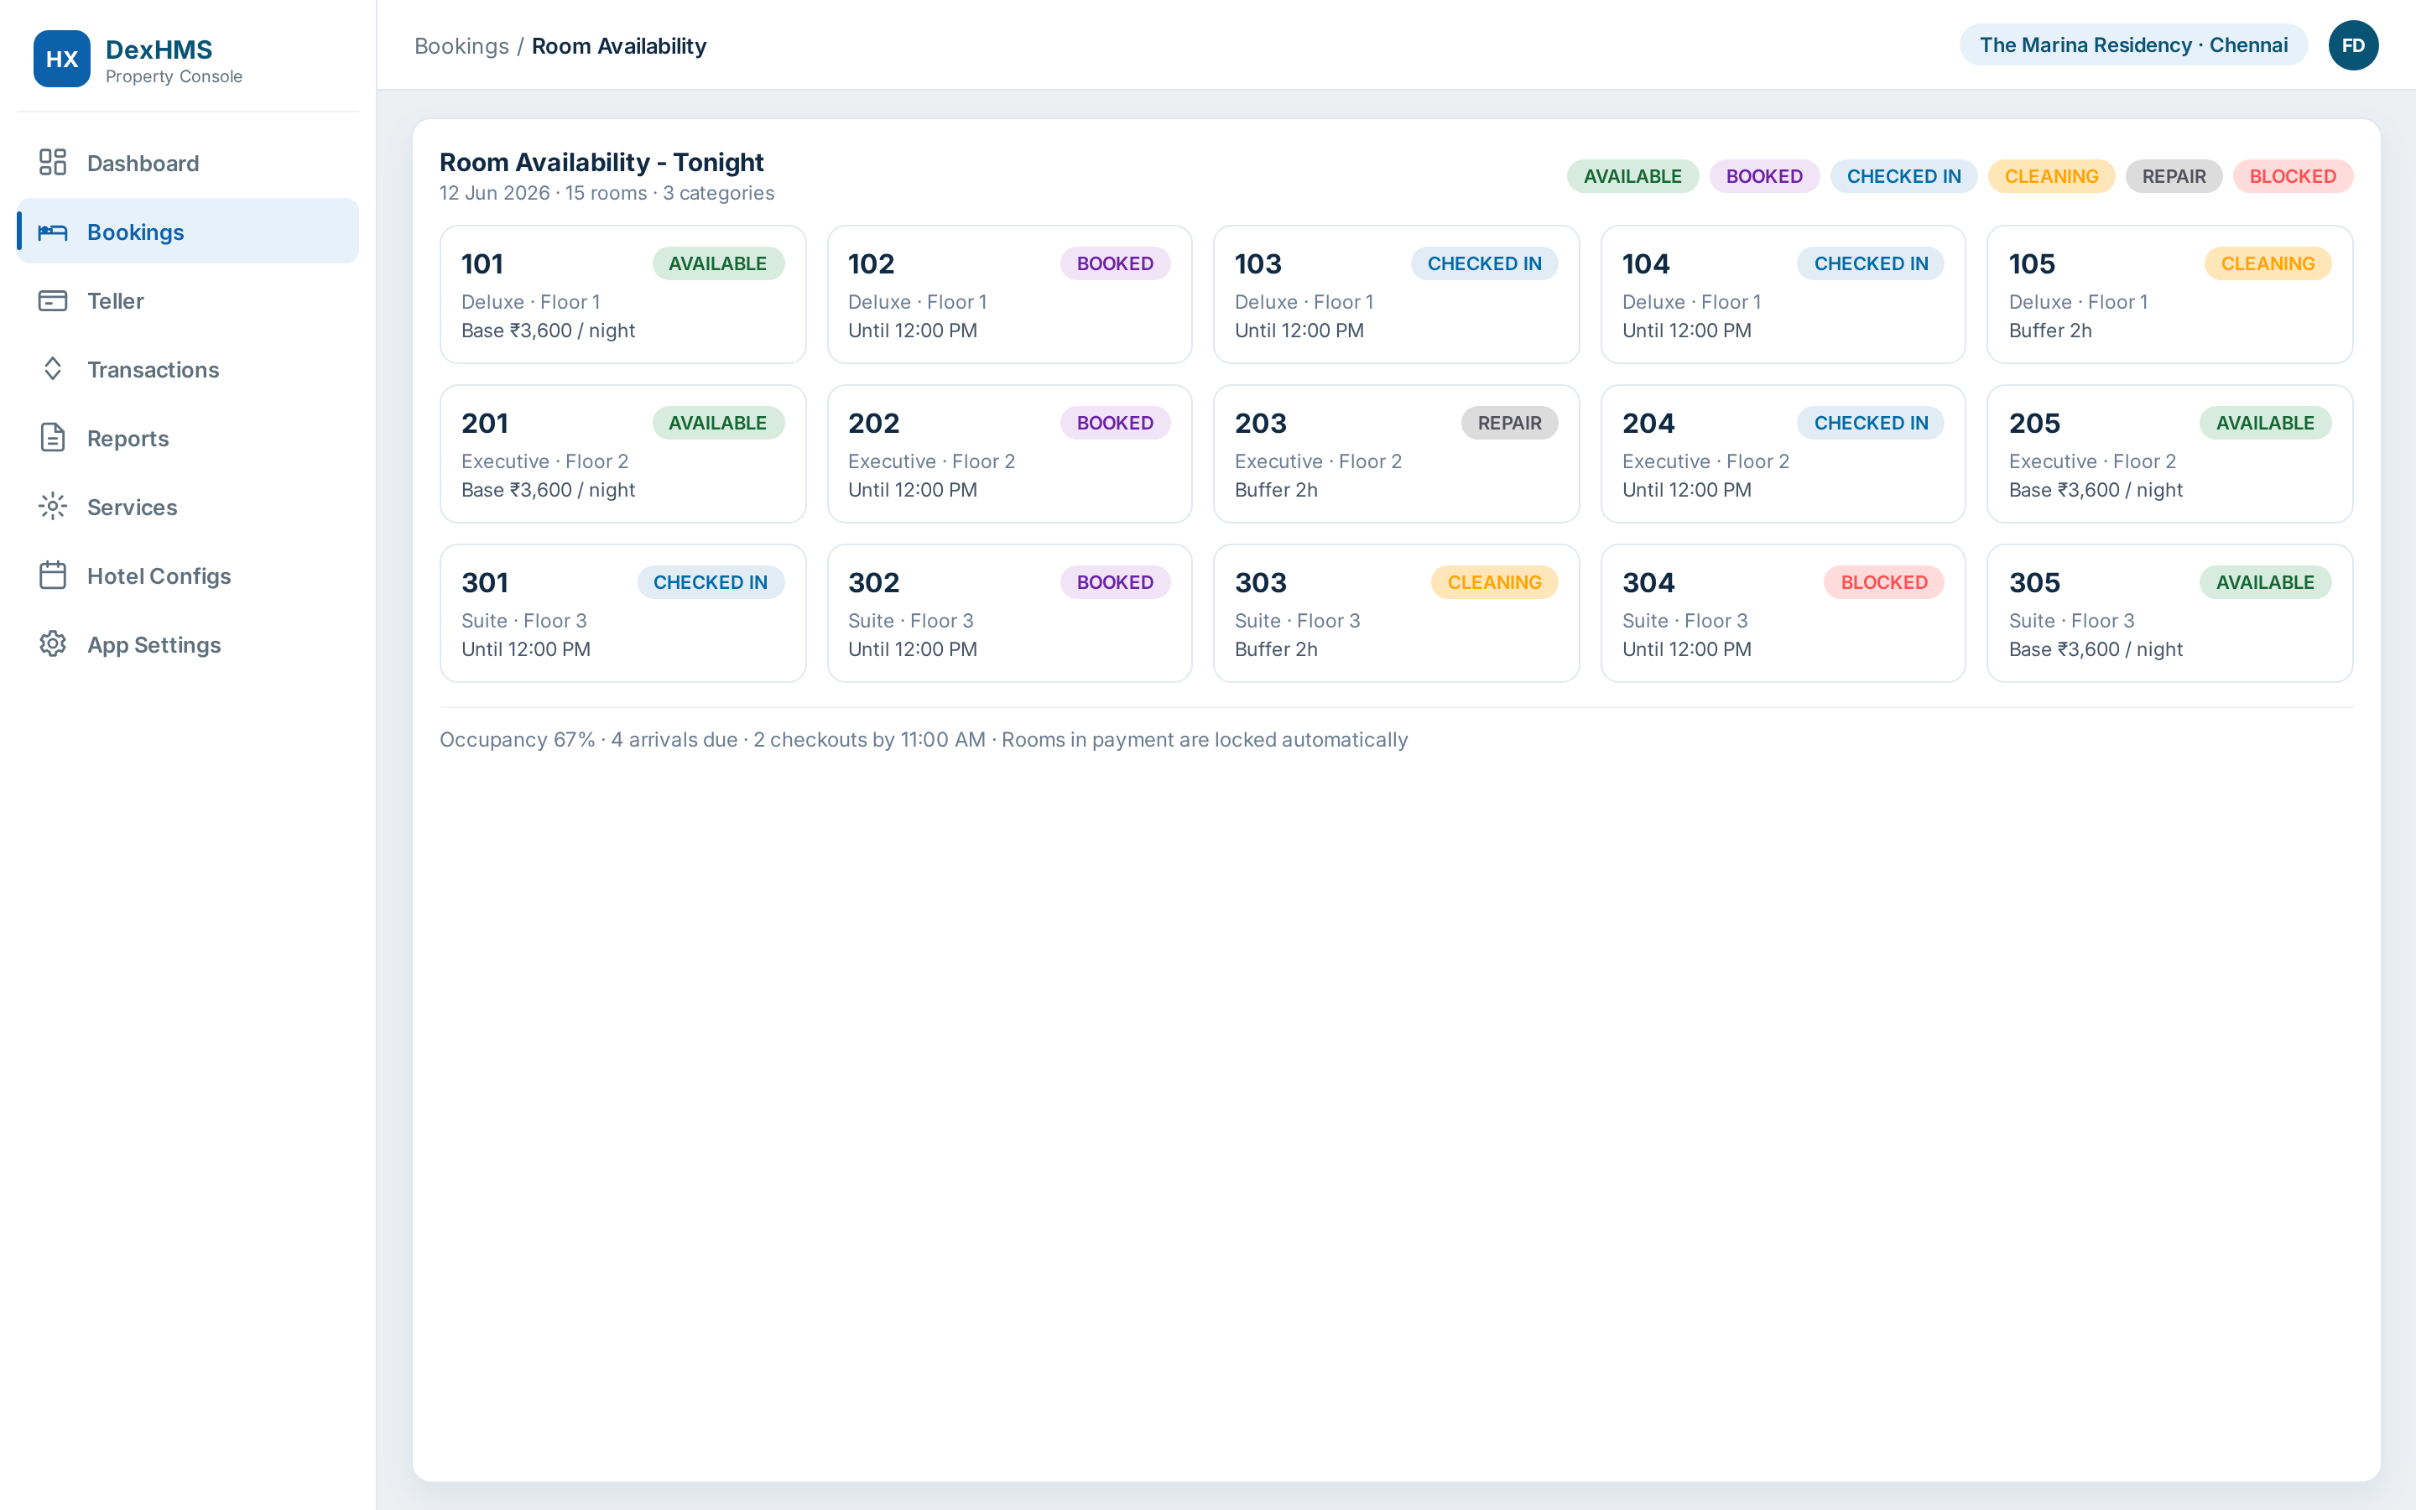
Task: Filter by REPAIR legend chip
Action: click(2174, 177)
